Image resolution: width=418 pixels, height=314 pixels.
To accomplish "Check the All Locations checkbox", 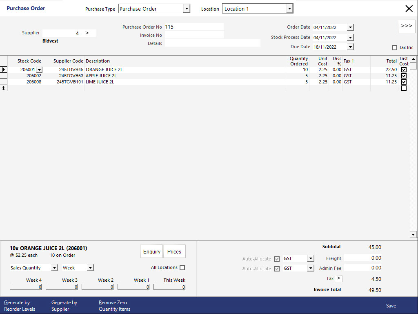I will point(181,267).
